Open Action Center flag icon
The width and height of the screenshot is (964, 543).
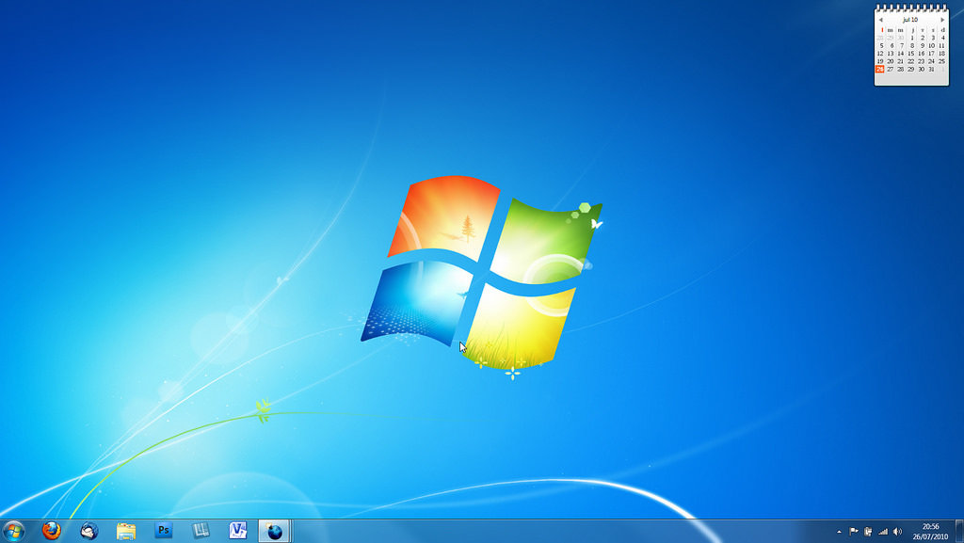click(x=854, y=532)
